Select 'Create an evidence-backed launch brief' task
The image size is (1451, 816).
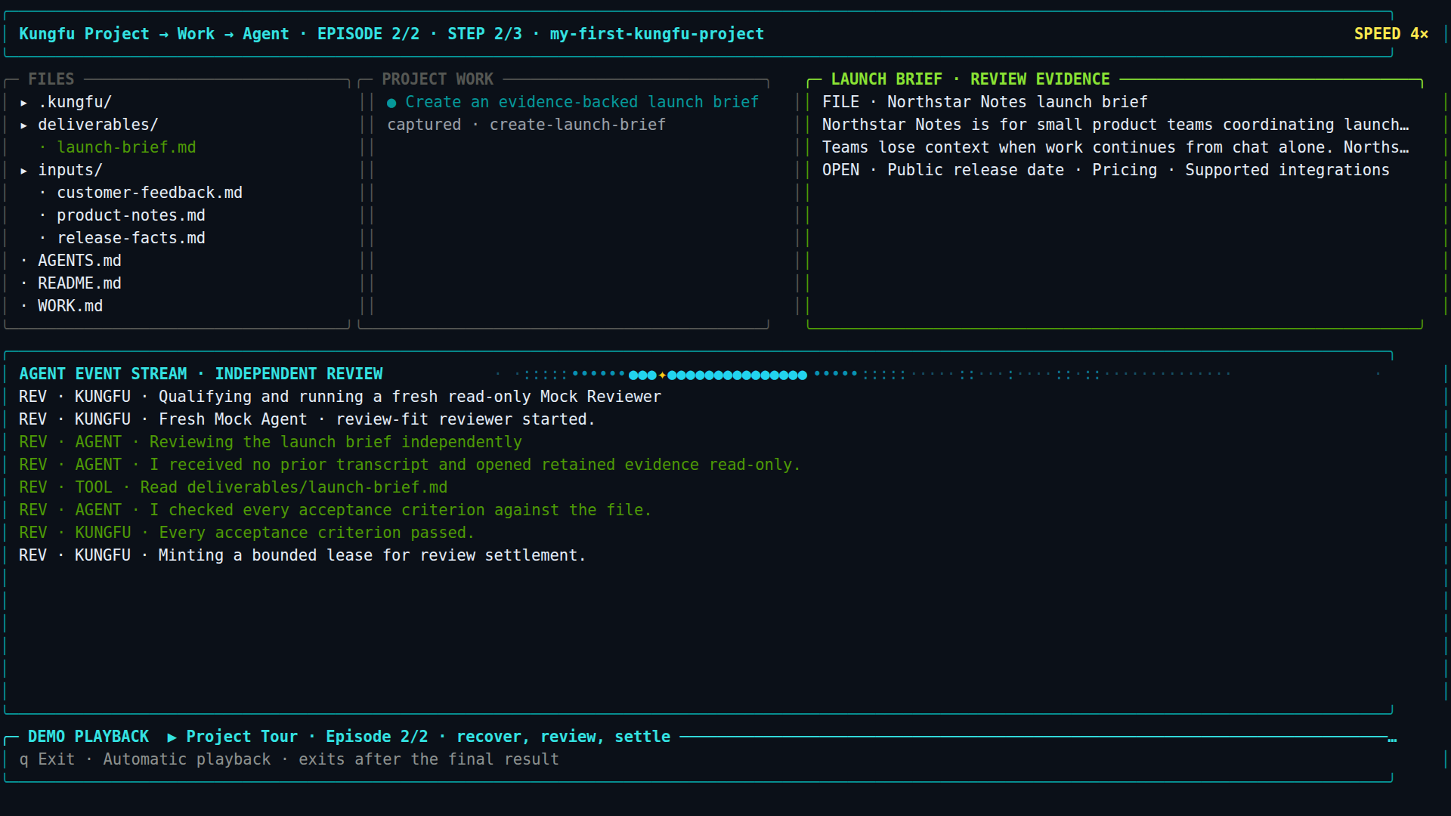pyautogui.click(x=582, y=102)
